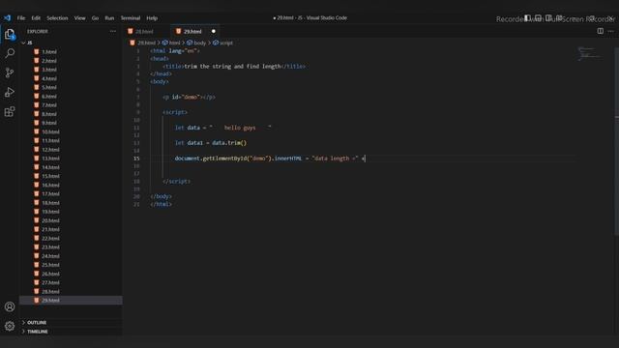Place cursor on closing script tag line
This screenshot has width=619, height=348.
click(x=176, y=181)
